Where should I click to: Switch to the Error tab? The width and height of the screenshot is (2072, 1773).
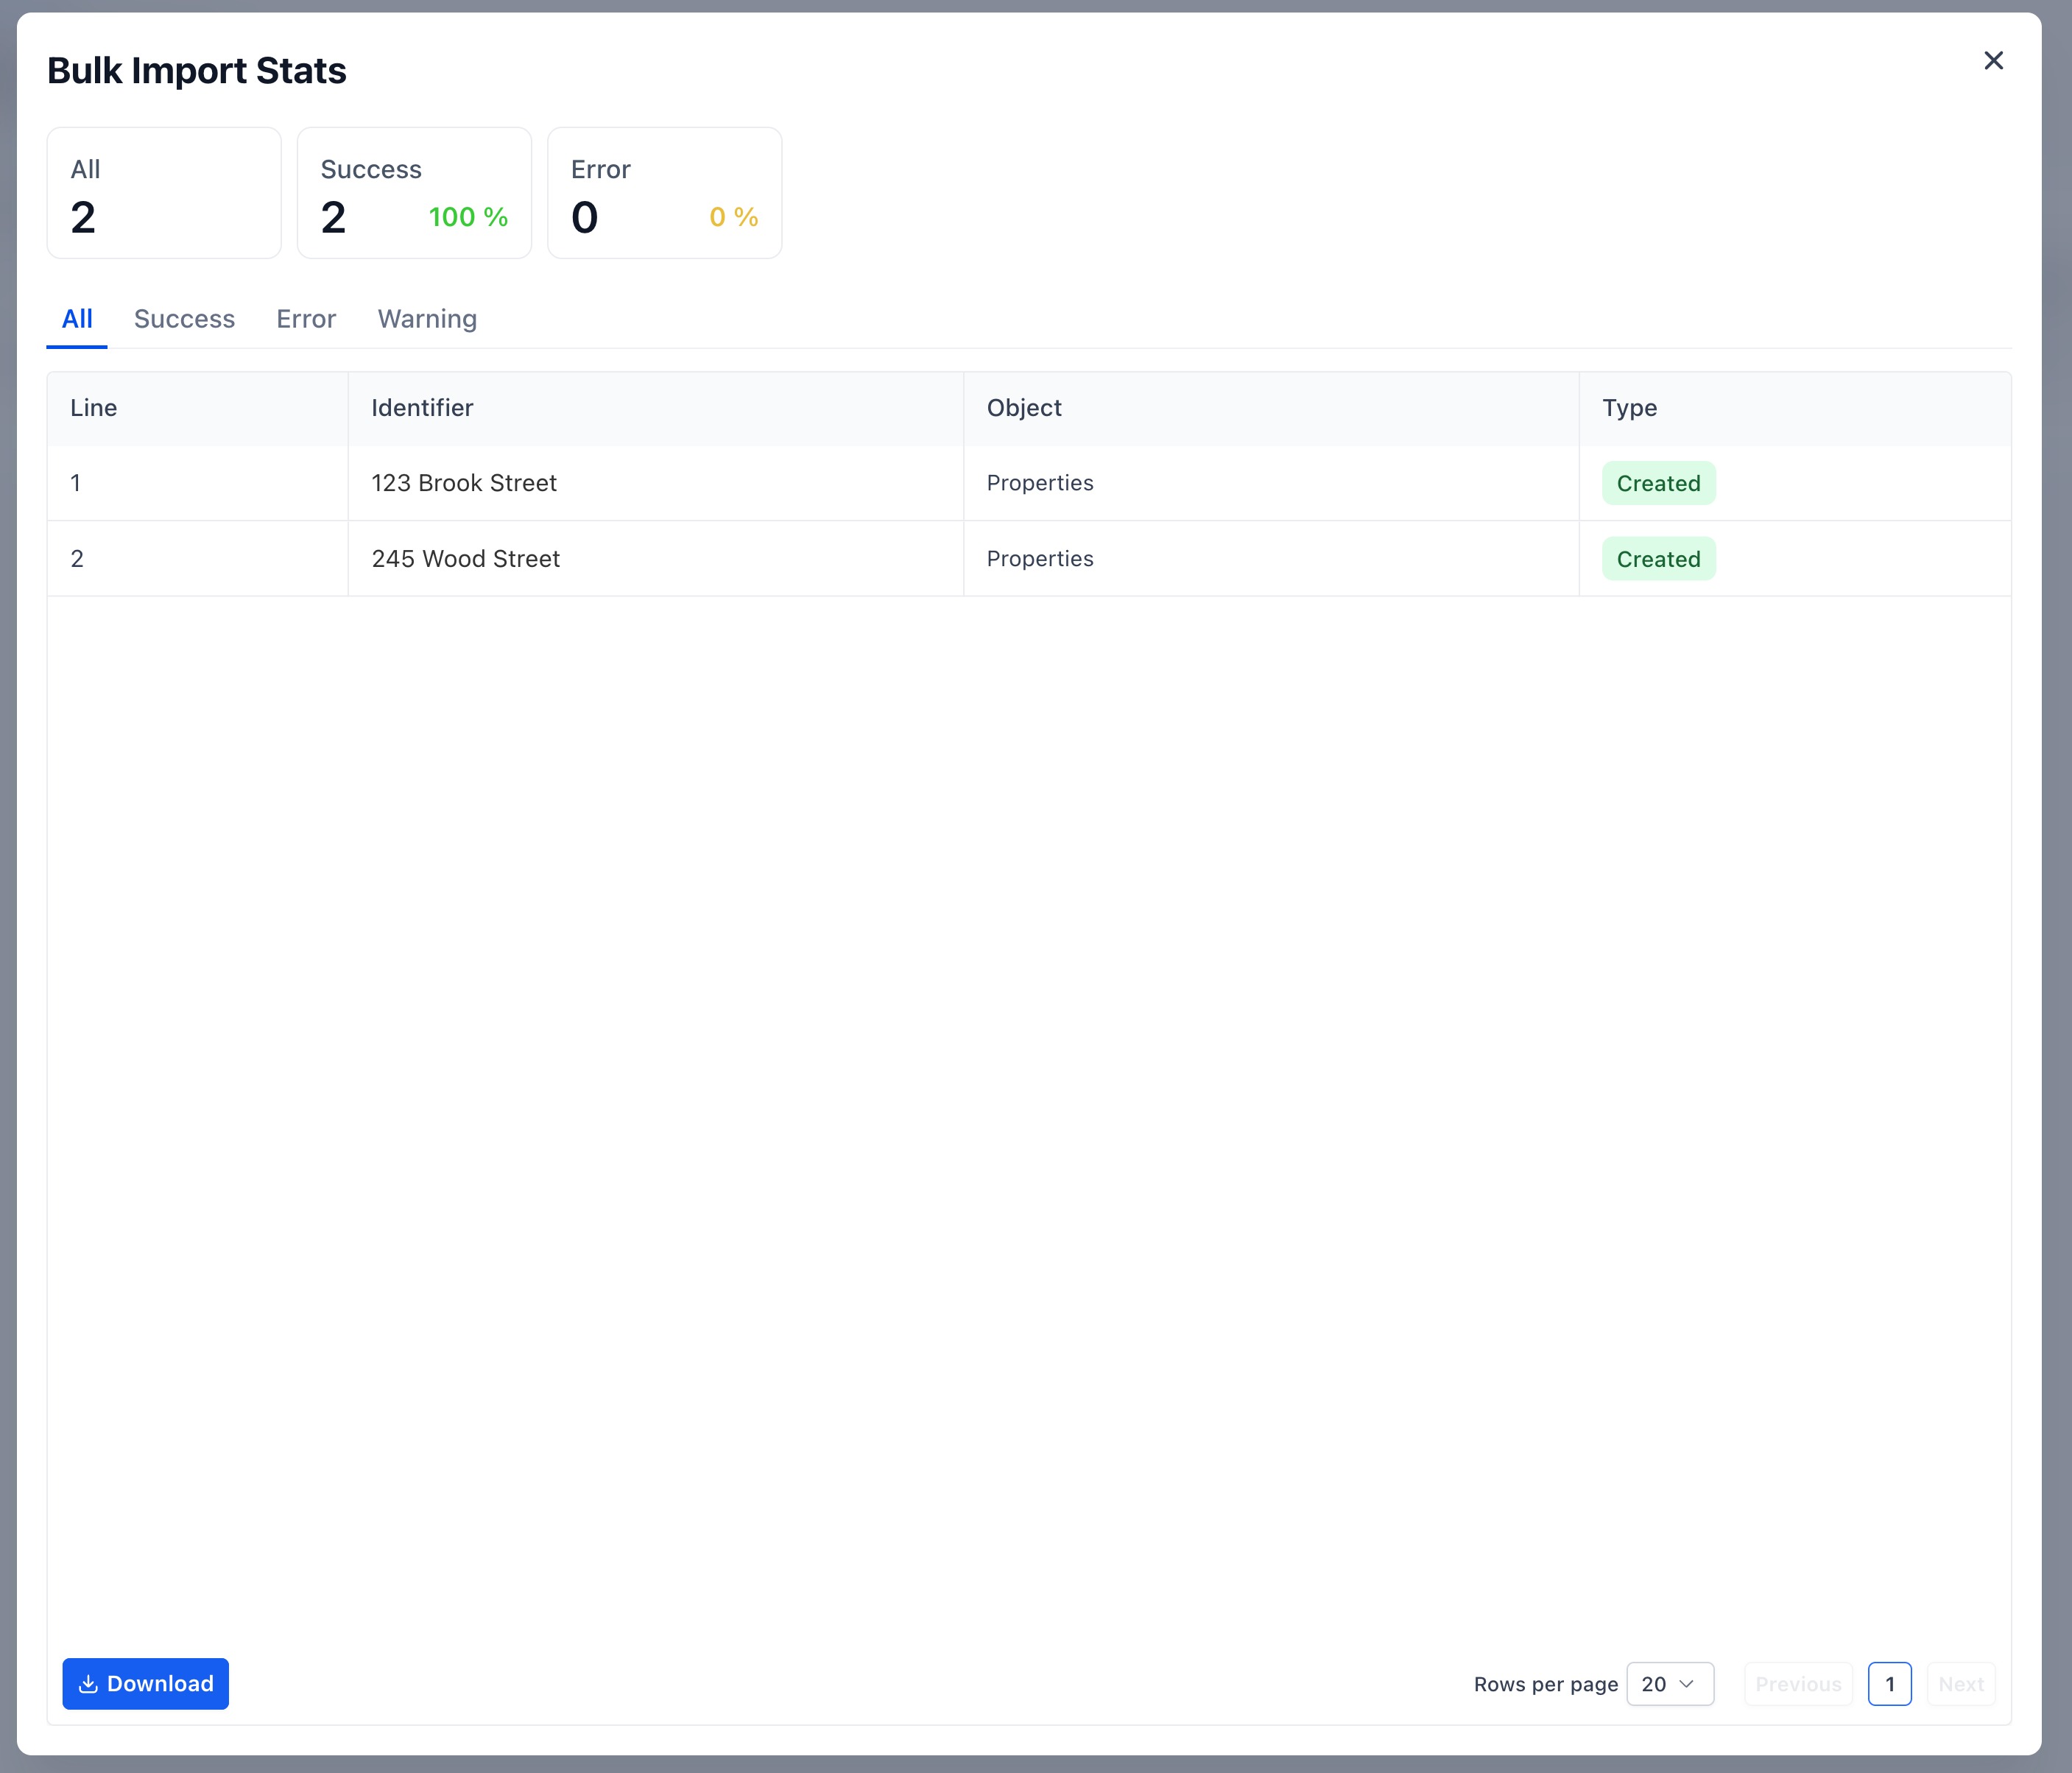(x=306, y=319)
